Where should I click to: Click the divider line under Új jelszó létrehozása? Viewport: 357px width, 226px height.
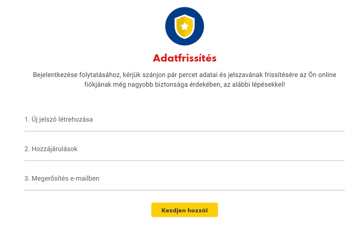[x=185, y=131]
